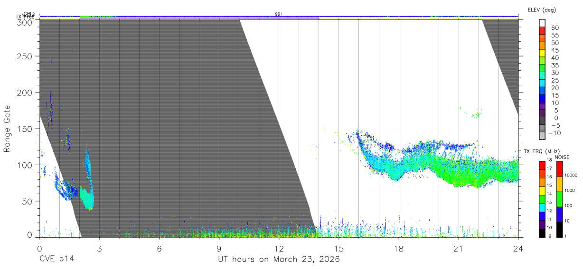583x269 pixels.
Task: Click the yellow swatch in the ELEV colorbar
Action: click(x=543, y=54)
